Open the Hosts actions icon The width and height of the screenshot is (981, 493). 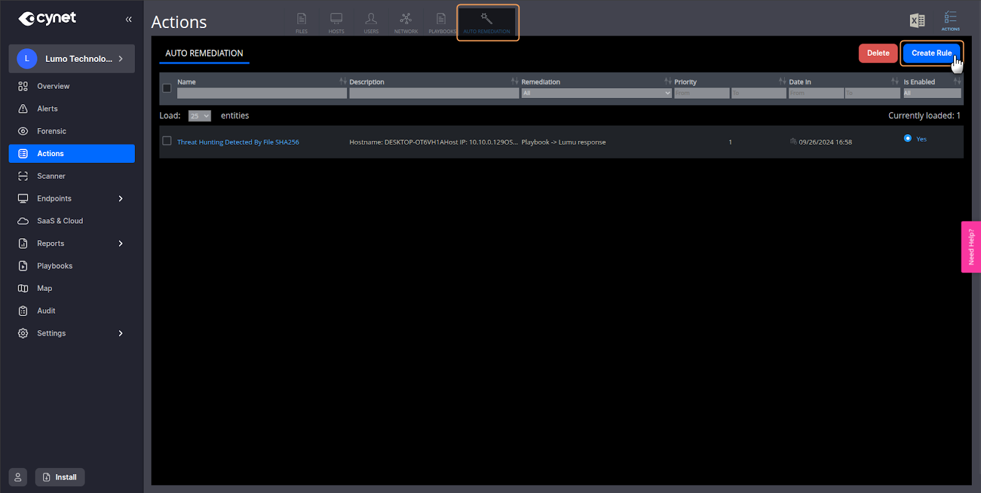point(336,22)
